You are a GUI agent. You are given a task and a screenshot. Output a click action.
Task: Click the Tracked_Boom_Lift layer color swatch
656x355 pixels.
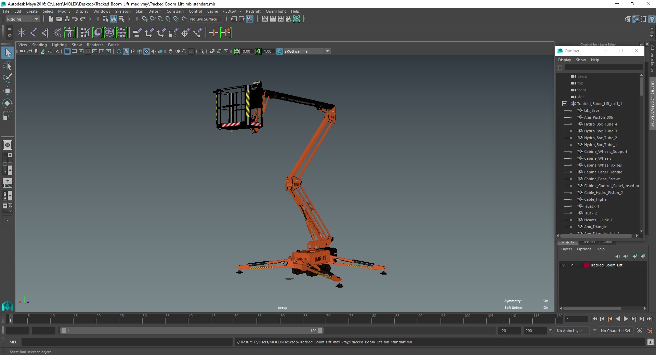586,265
